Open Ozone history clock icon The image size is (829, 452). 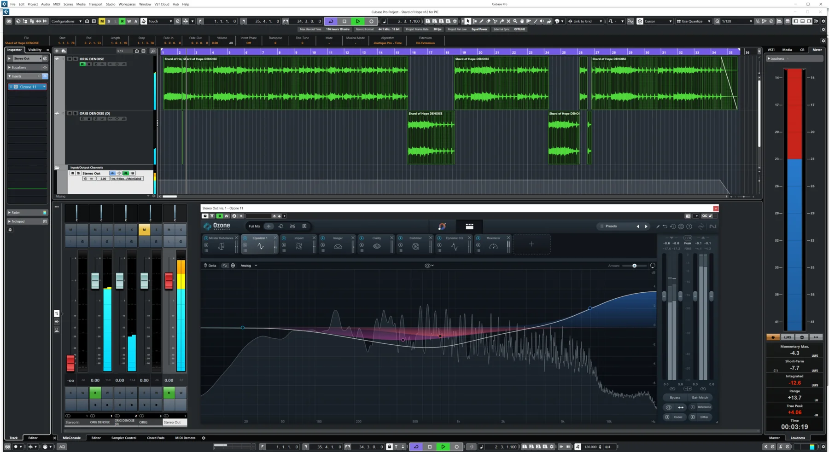coord(673,226)
